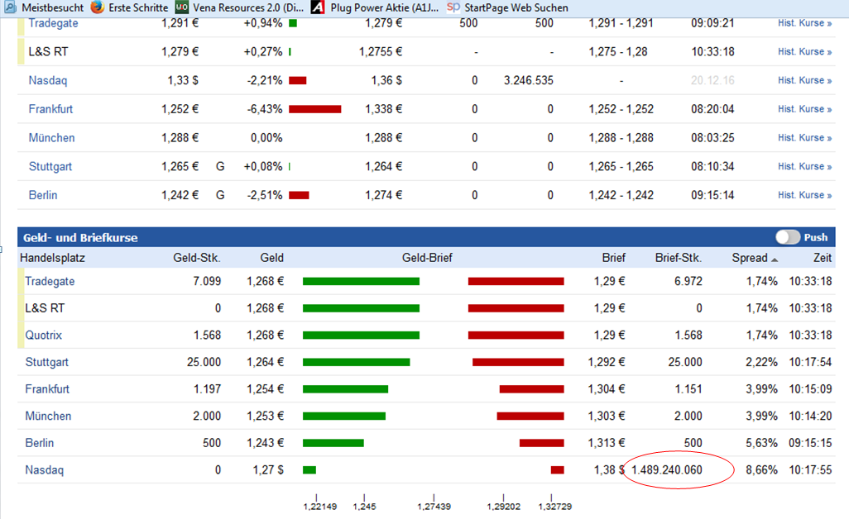
Task: Select the Nasdaq volume 3.246.535
Action: 529,80
